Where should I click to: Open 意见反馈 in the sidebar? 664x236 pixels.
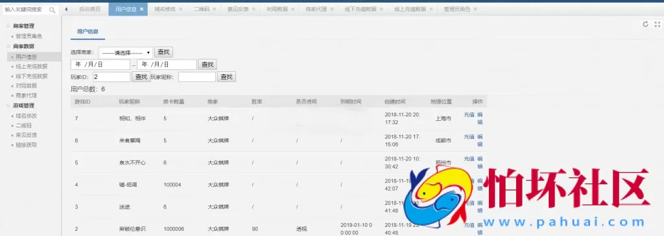point(26,135)
